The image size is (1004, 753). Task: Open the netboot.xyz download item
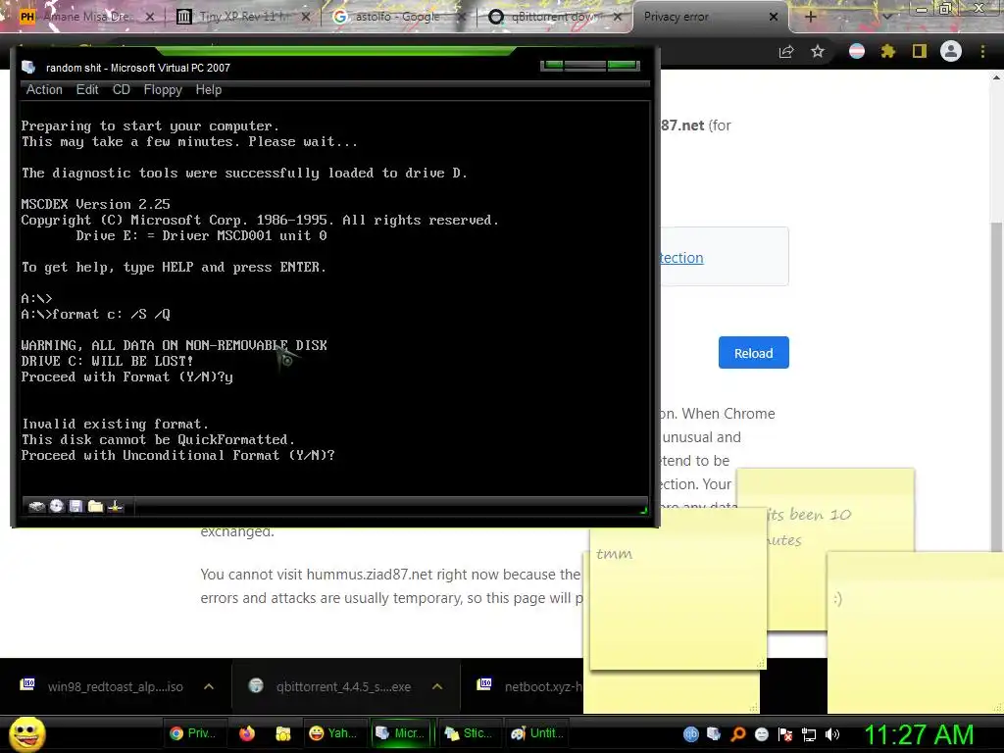(x=530, y=686)
